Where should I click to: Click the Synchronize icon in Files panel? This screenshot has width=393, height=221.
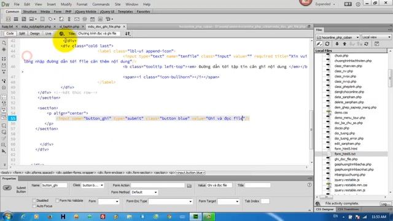click(x=367, y=44)
